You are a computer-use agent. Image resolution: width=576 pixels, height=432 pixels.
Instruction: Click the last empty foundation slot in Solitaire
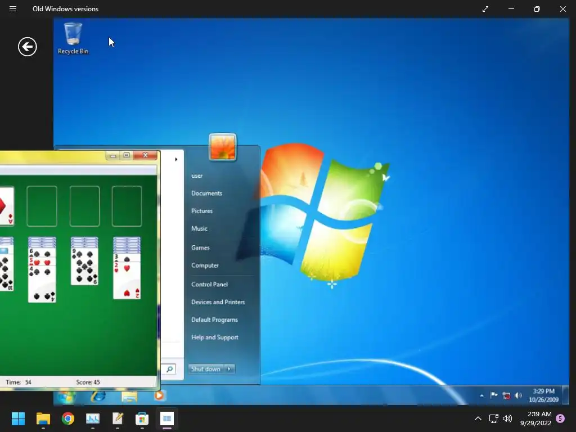click(127, 206)
